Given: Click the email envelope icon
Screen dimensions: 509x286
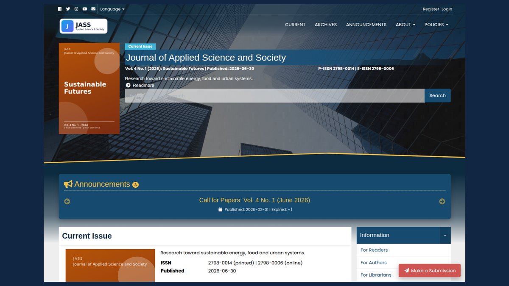Looking at the screenshot, I should point(93,9).
